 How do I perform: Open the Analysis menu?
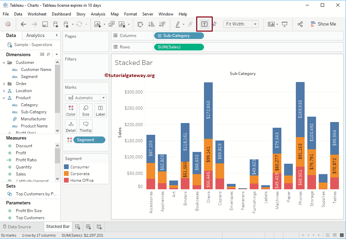pyautogui.click(x=98, y=14)
